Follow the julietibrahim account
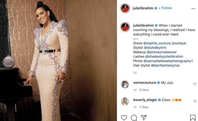Image resolution: width=198 pixels, height=121 pixels. (x=166, y=8)
